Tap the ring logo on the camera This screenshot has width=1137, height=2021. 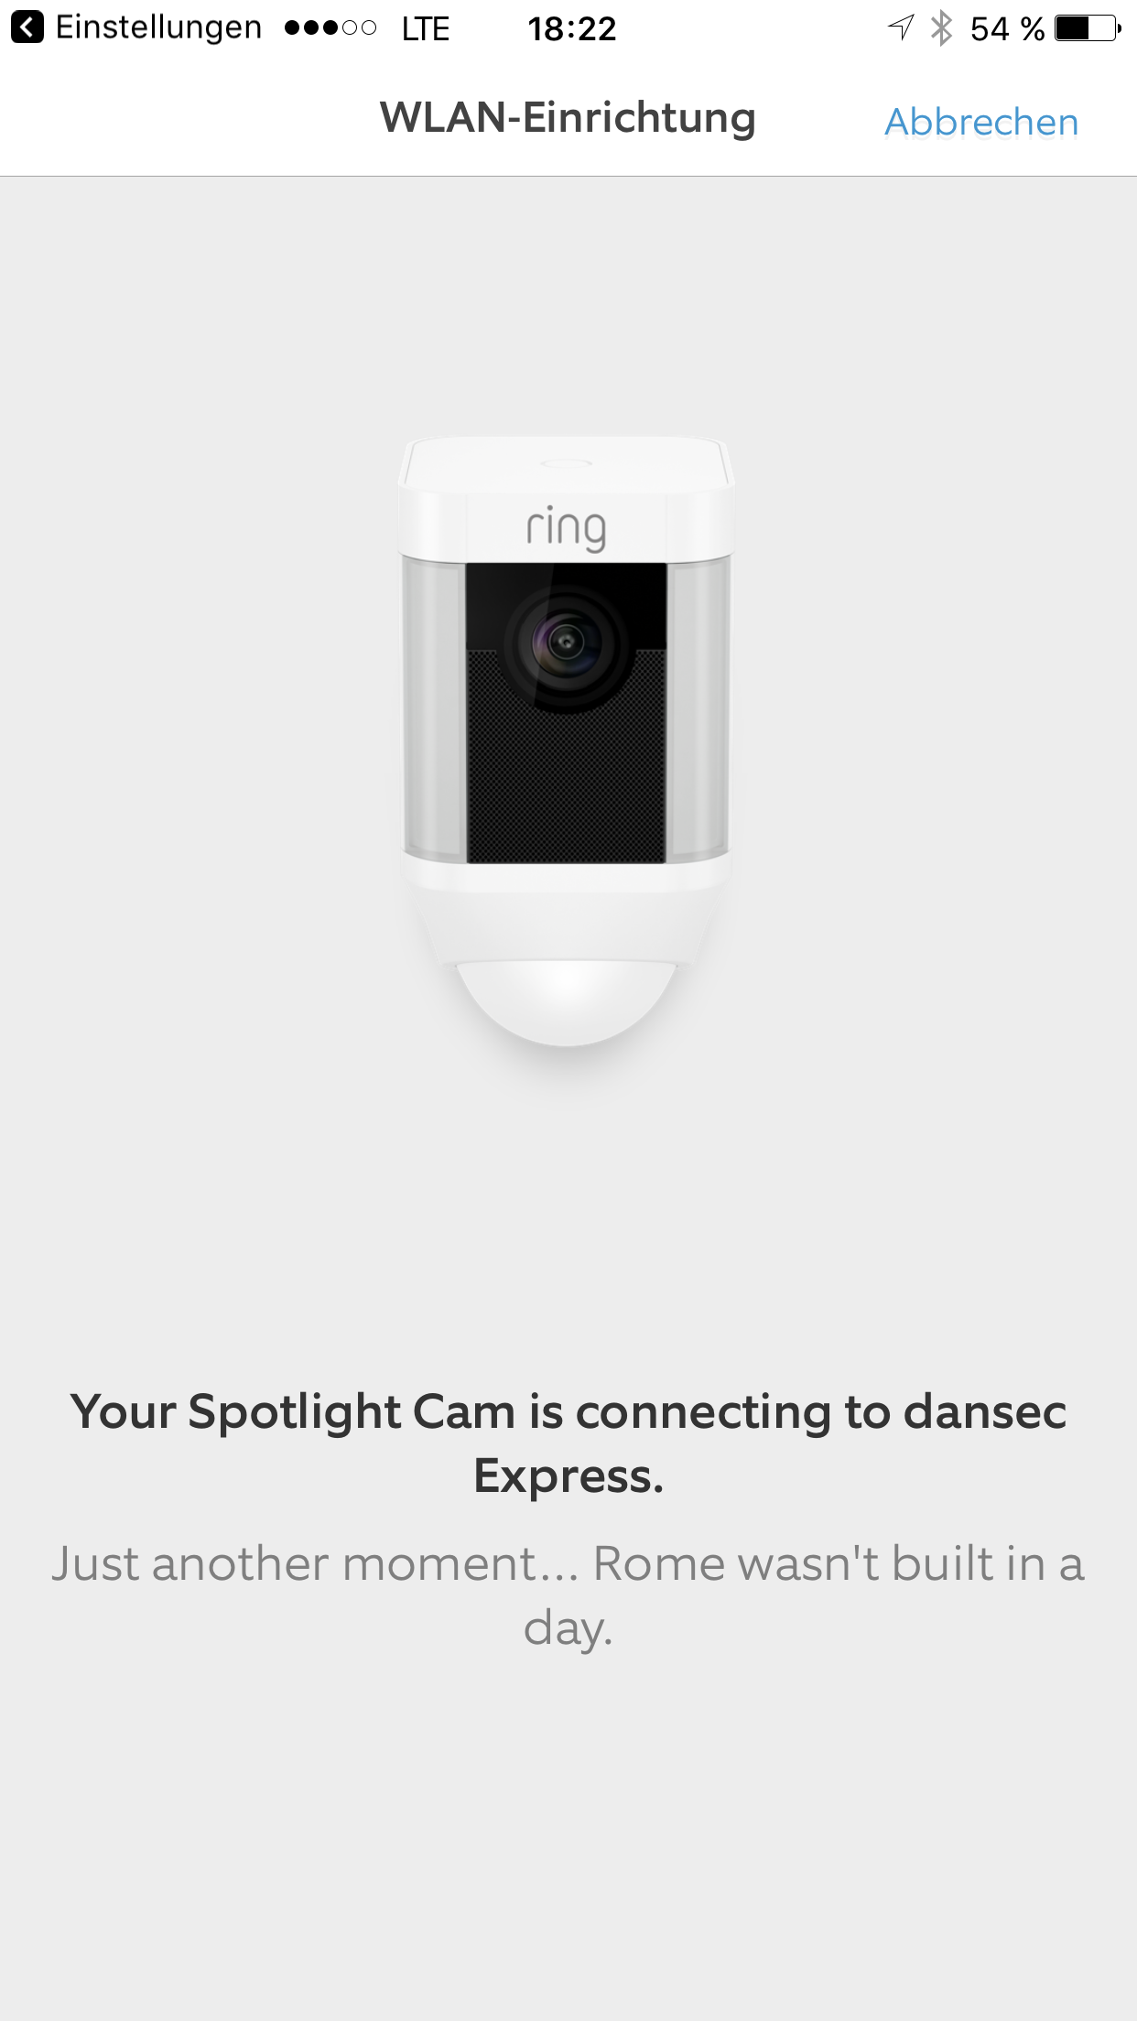[x=566, y=528]
